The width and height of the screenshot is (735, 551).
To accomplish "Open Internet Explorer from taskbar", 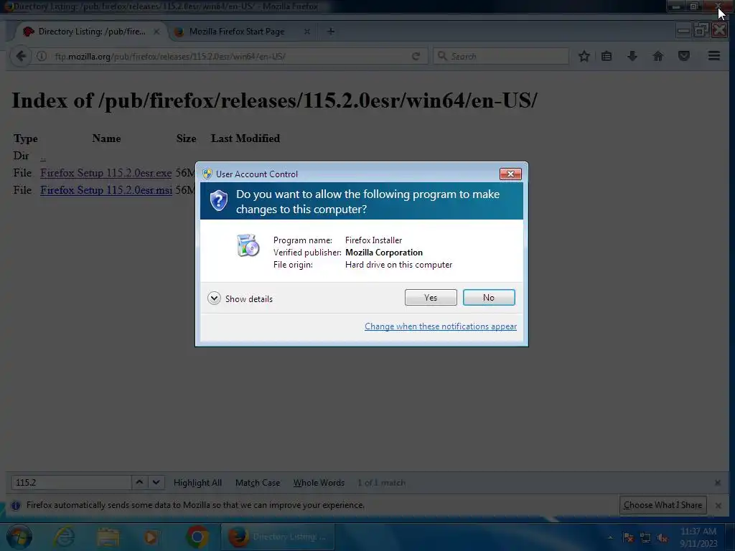I will [x=64, y=537].
